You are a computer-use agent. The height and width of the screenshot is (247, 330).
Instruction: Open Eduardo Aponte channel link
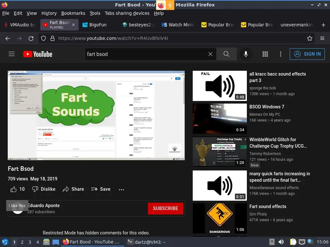click(x=44, y=206)
